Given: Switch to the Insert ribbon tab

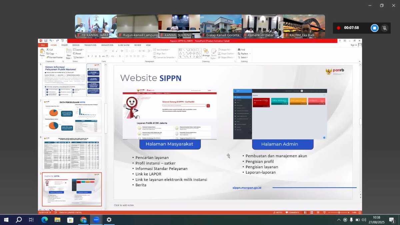Looking at the screenshot, I should pyautogui.click(x=64, y=45).
